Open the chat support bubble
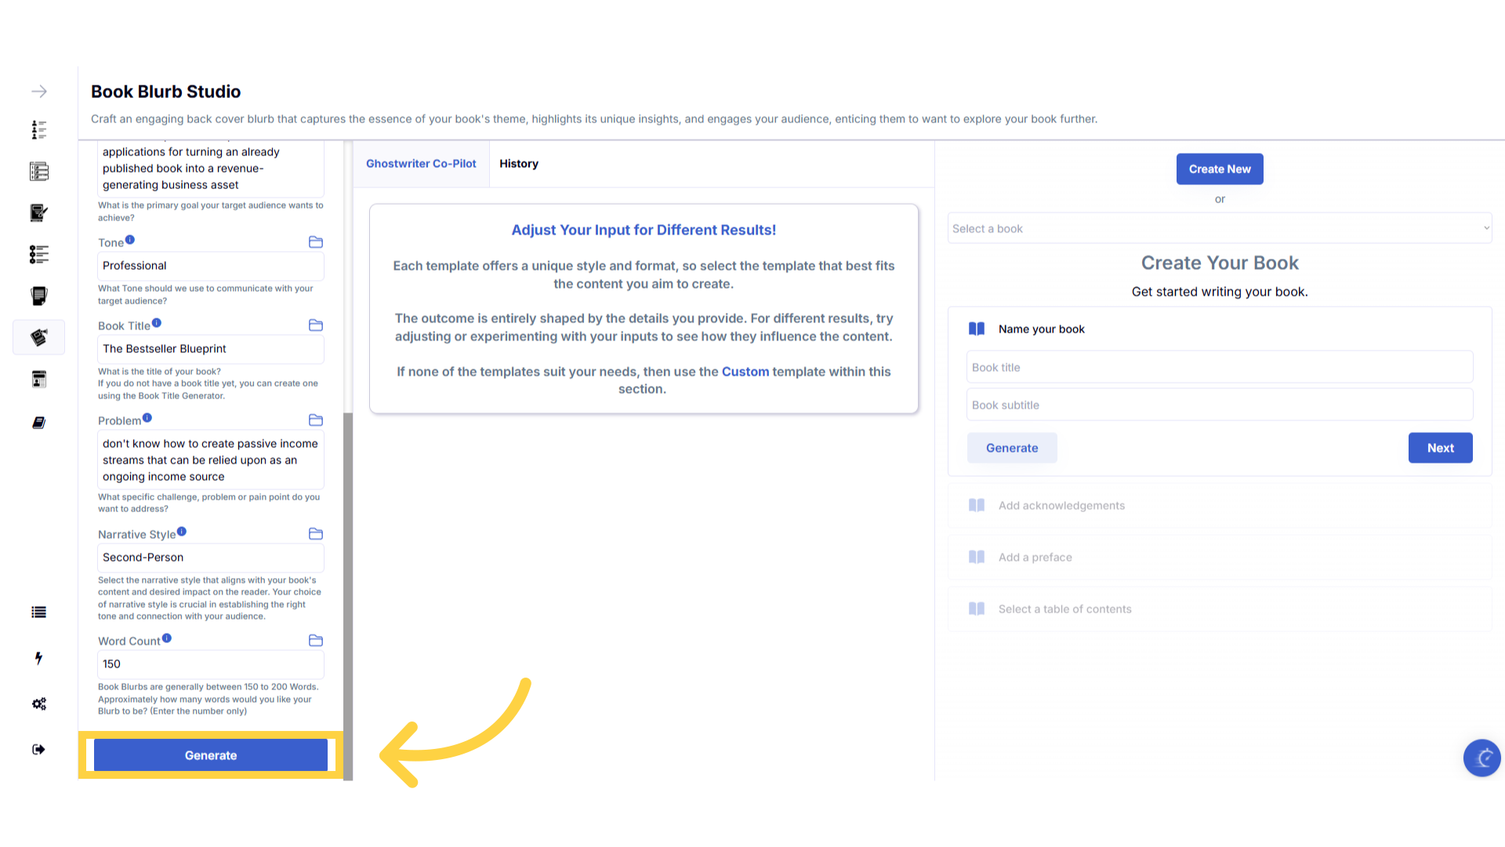This screenshot has width=1505, height=847. click(1481, 758)
